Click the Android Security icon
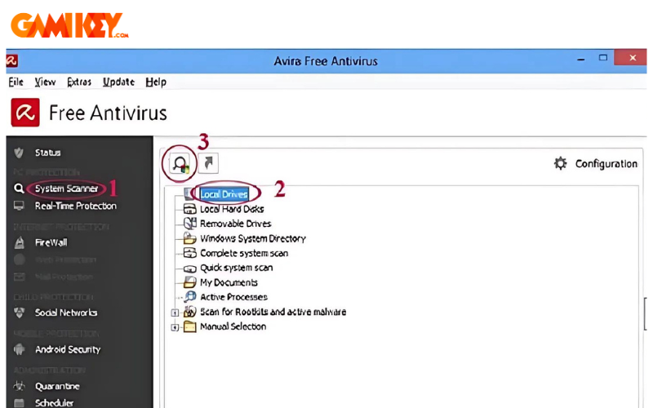Screen dimensions: 653x408 [19, 349]
